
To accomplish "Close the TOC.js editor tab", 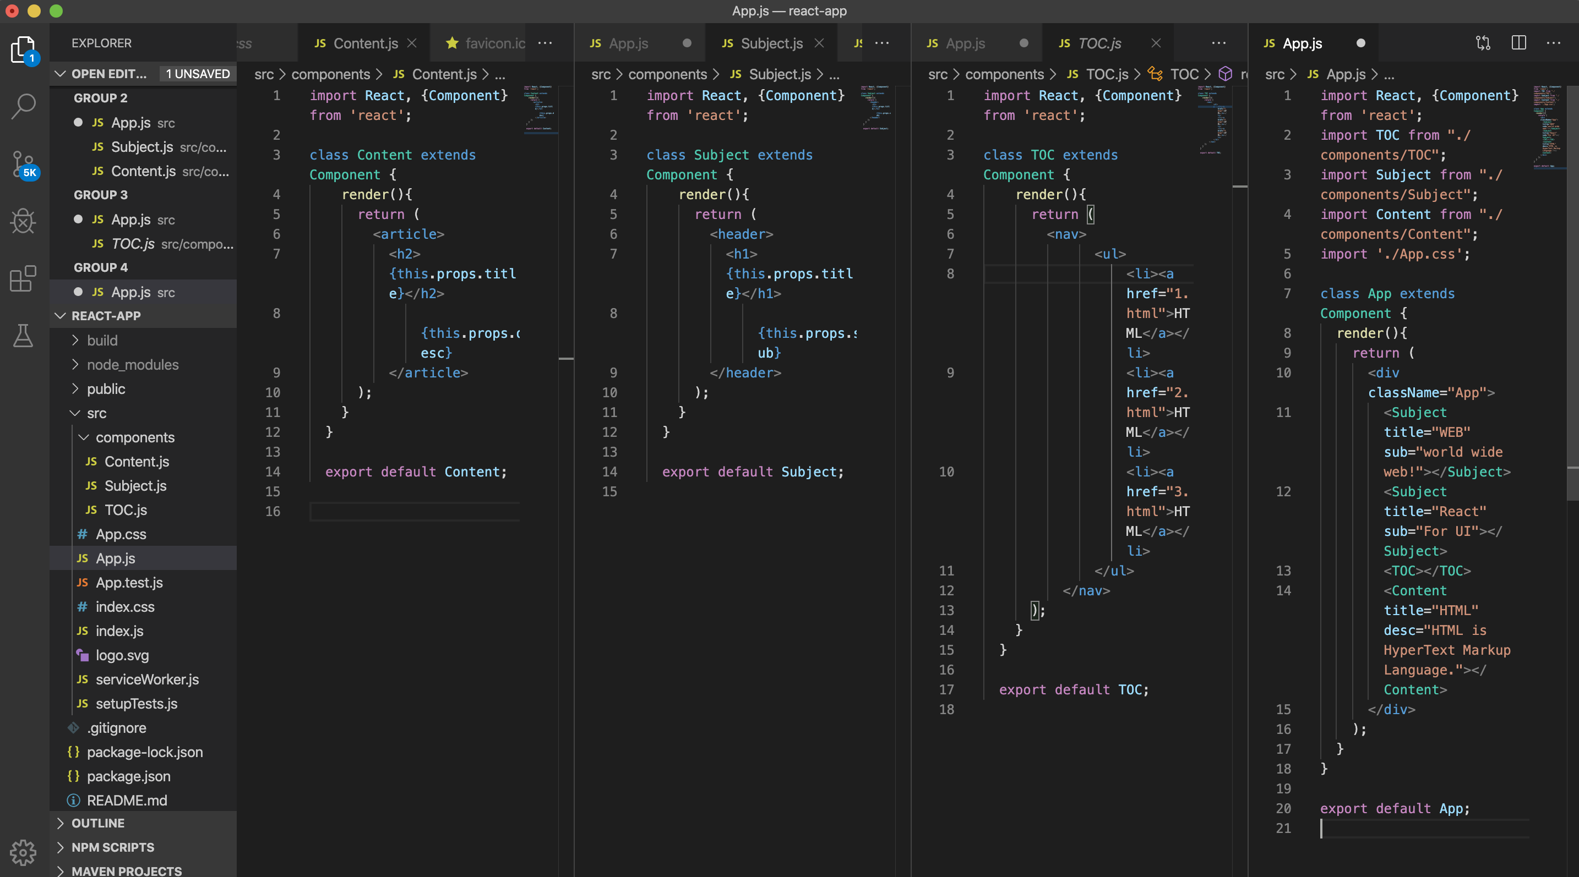I will tap(1156, 43).
